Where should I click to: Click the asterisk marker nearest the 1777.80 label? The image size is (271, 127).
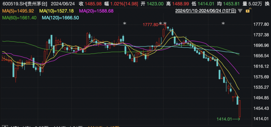tap(161, 24)
